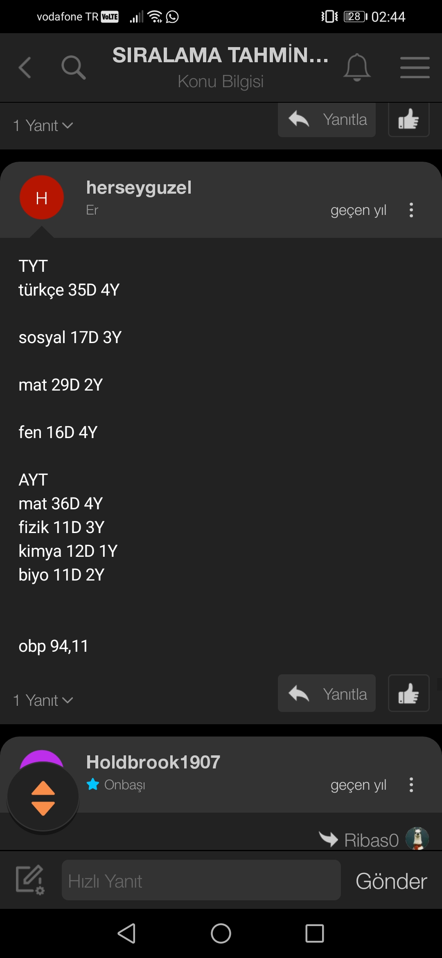Screen dimensions: 442x958
Task: Open the search magnifier icon
Action: pos(73,68)
